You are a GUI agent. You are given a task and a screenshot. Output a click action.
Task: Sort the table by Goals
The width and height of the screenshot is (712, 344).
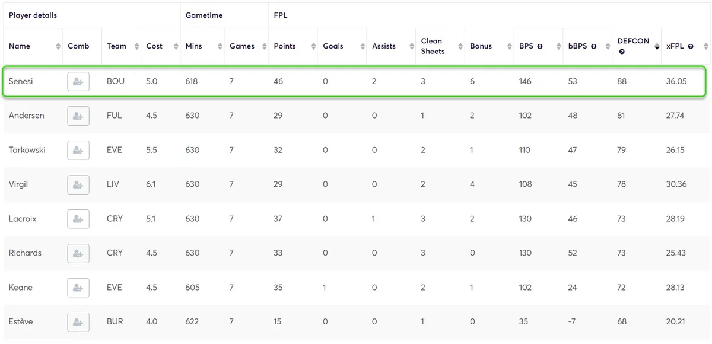click(x=333, y=46)
